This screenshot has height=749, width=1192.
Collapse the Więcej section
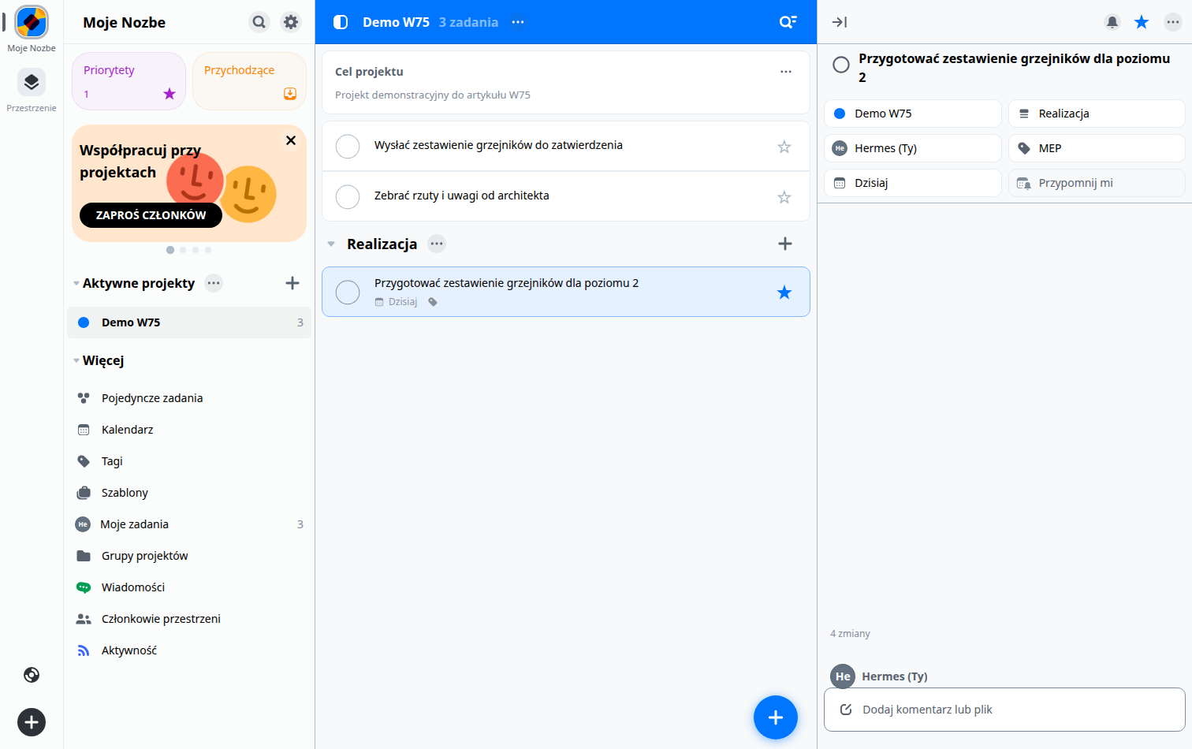(x=76, y=360)
